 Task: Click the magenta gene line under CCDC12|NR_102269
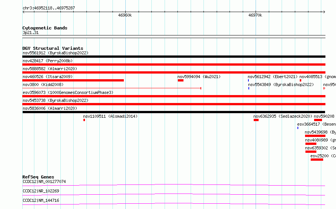[174, 194]
